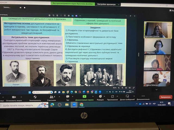Click the Print icon in Photos viewer
Viewport: 174px width, 130px height.
[x=69, y=16]
